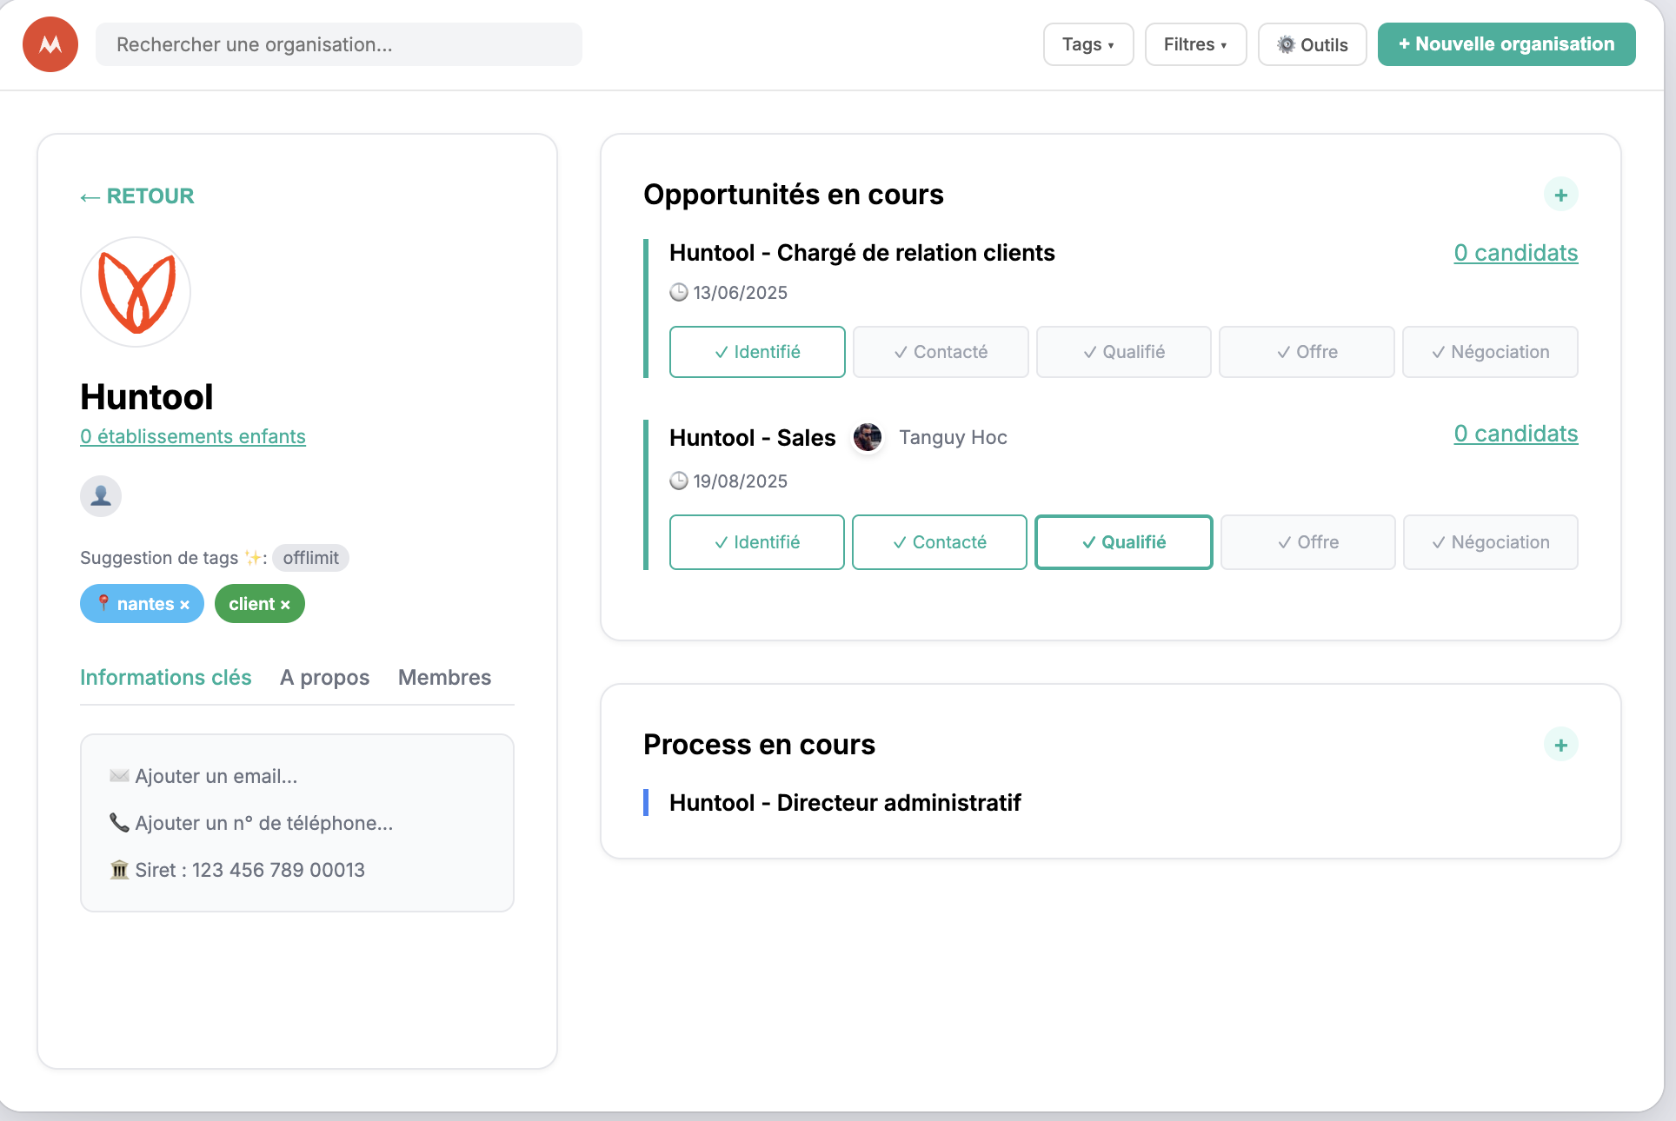Open candidats for Huntool - Sales

click(1515, 434)
